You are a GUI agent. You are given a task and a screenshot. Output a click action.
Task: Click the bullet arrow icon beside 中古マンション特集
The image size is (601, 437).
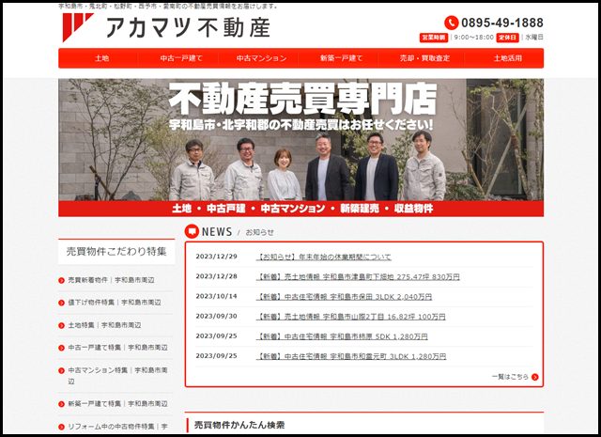click(61, 370)
